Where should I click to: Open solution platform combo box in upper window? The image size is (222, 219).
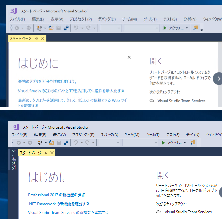(x=141, y=28)
